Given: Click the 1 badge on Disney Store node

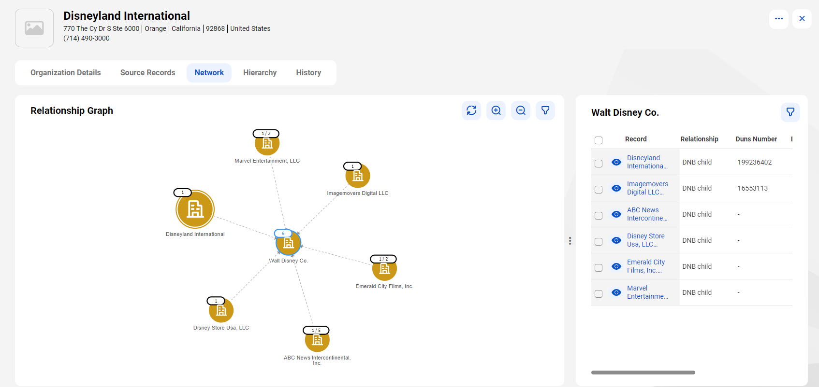Looking at the screenshot, I should [x=216, y=301].
